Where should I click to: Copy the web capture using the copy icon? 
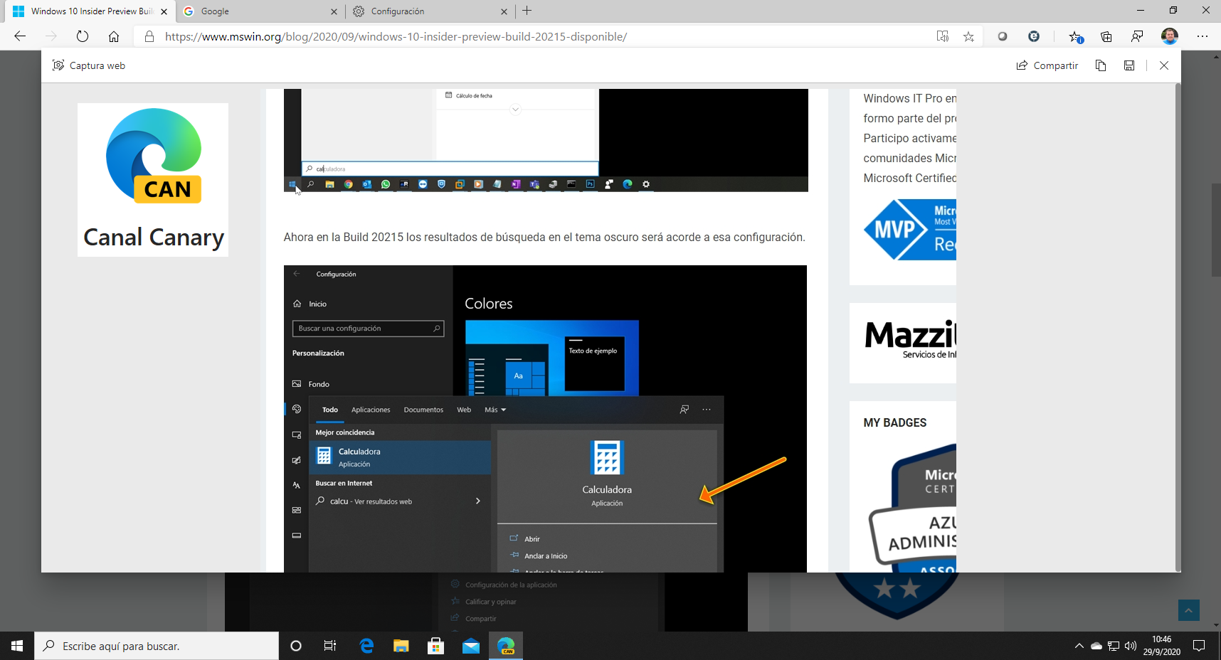pos(1100,65)
